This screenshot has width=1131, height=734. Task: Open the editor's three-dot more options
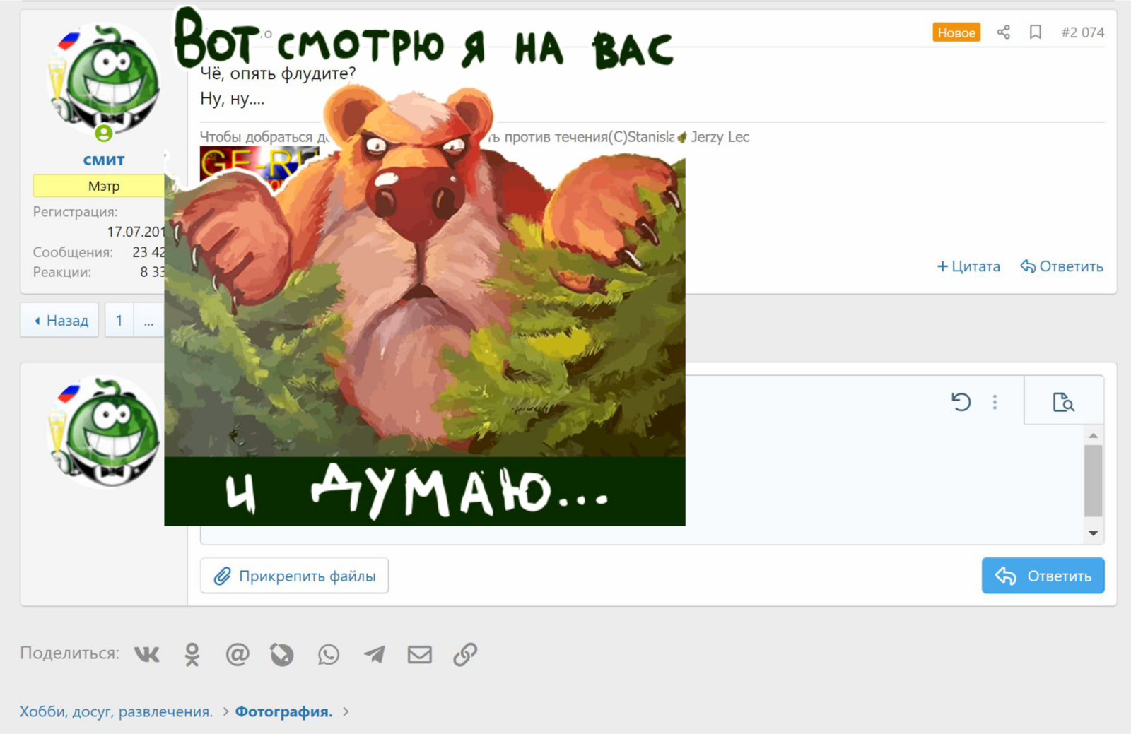click(995, 402)
